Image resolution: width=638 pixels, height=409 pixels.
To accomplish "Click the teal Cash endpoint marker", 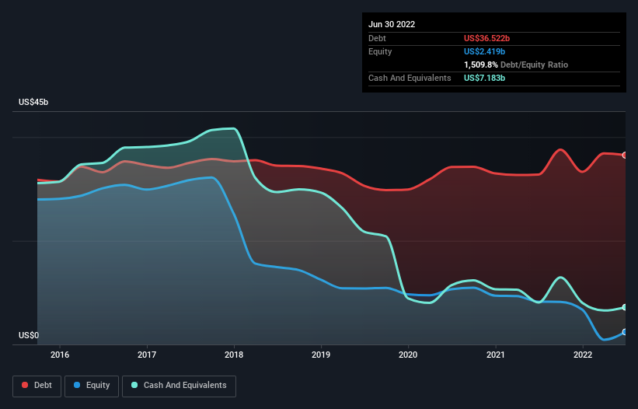I will pos(625,307).
